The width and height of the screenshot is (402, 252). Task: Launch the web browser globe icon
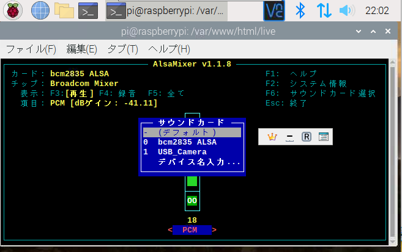coord(40,10)
